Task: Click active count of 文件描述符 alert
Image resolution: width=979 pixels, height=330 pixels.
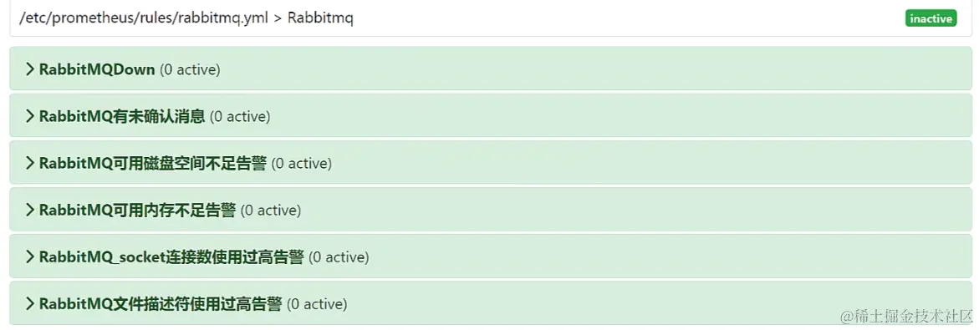Action: (317, 304)
